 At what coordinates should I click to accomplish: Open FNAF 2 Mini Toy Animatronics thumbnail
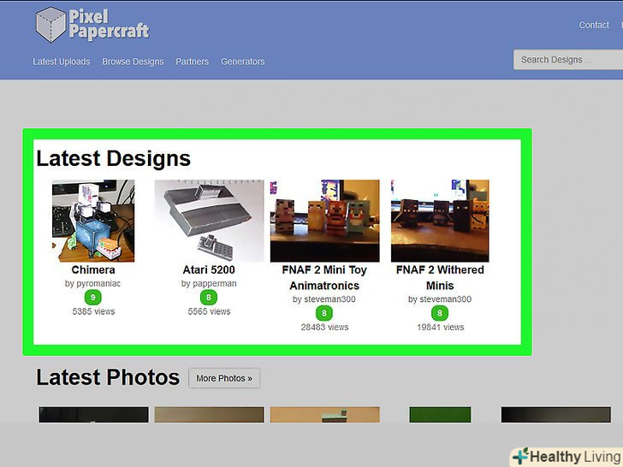[324, 220]
